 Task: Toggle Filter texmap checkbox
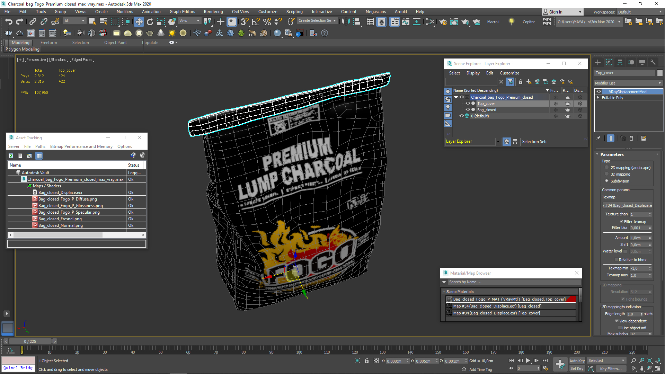coord(622,222)
